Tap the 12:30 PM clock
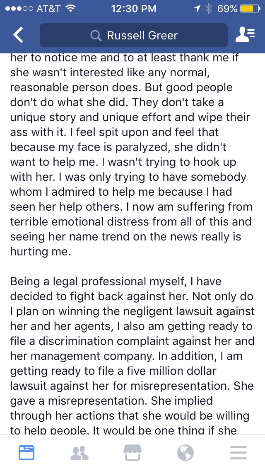The height and width of the screenshot is (471, 265). (x=134, y=8)
